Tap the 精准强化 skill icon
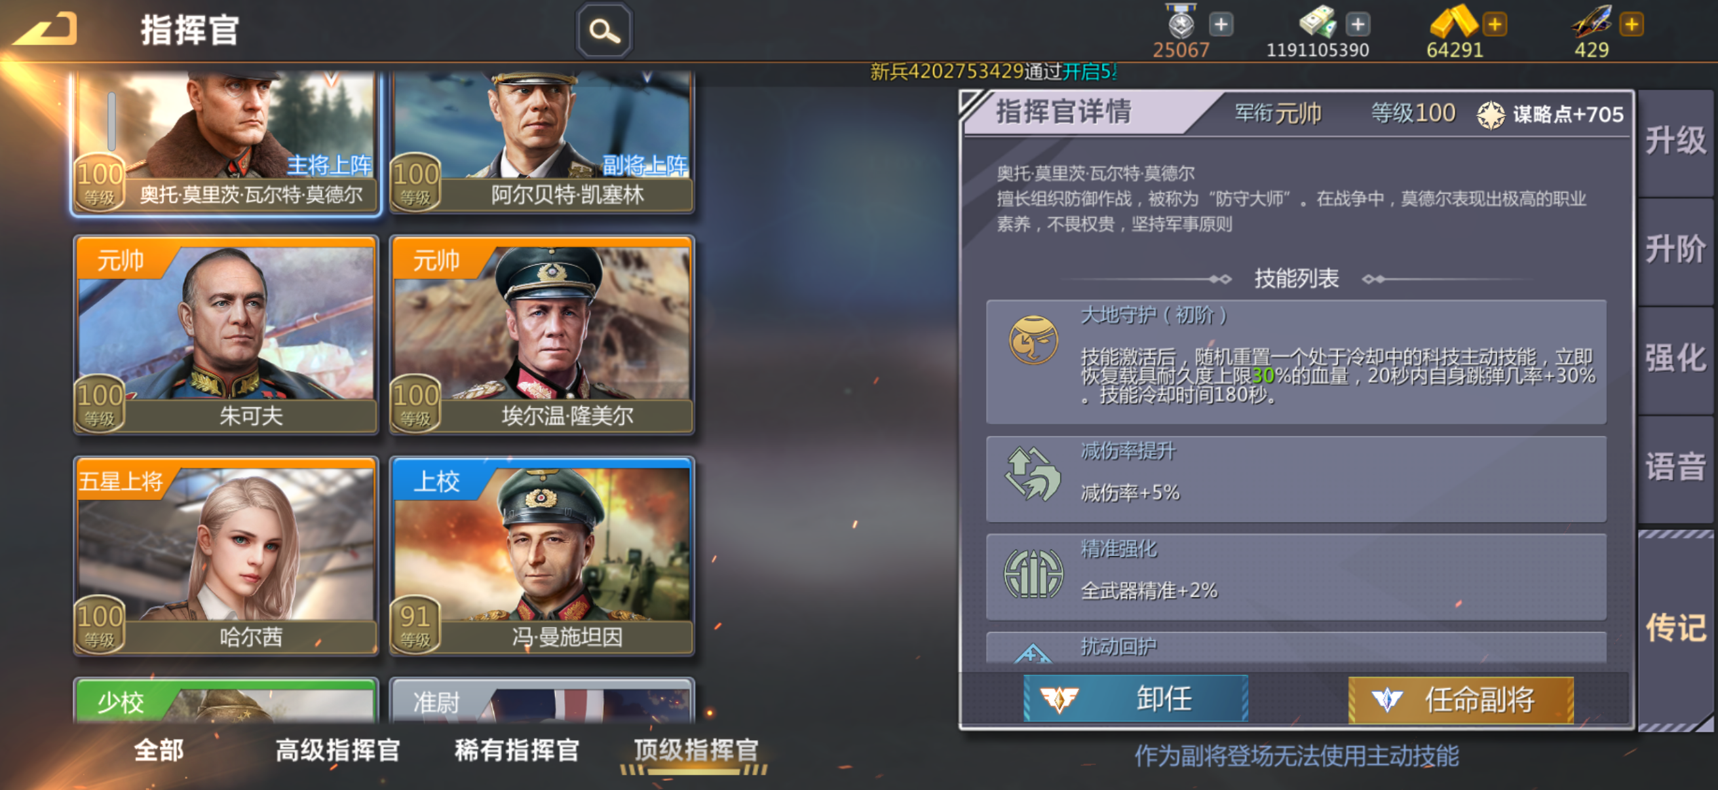 point(1033,573)
